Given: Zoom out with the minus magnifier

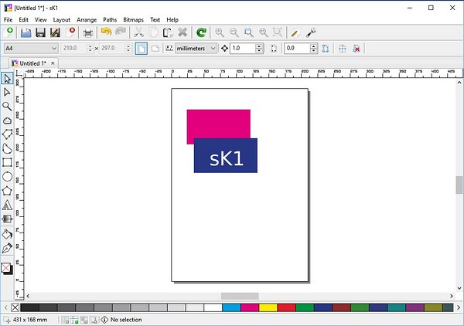Looking at the screenshot, I should pyautogui.click(x=234, y=32).
